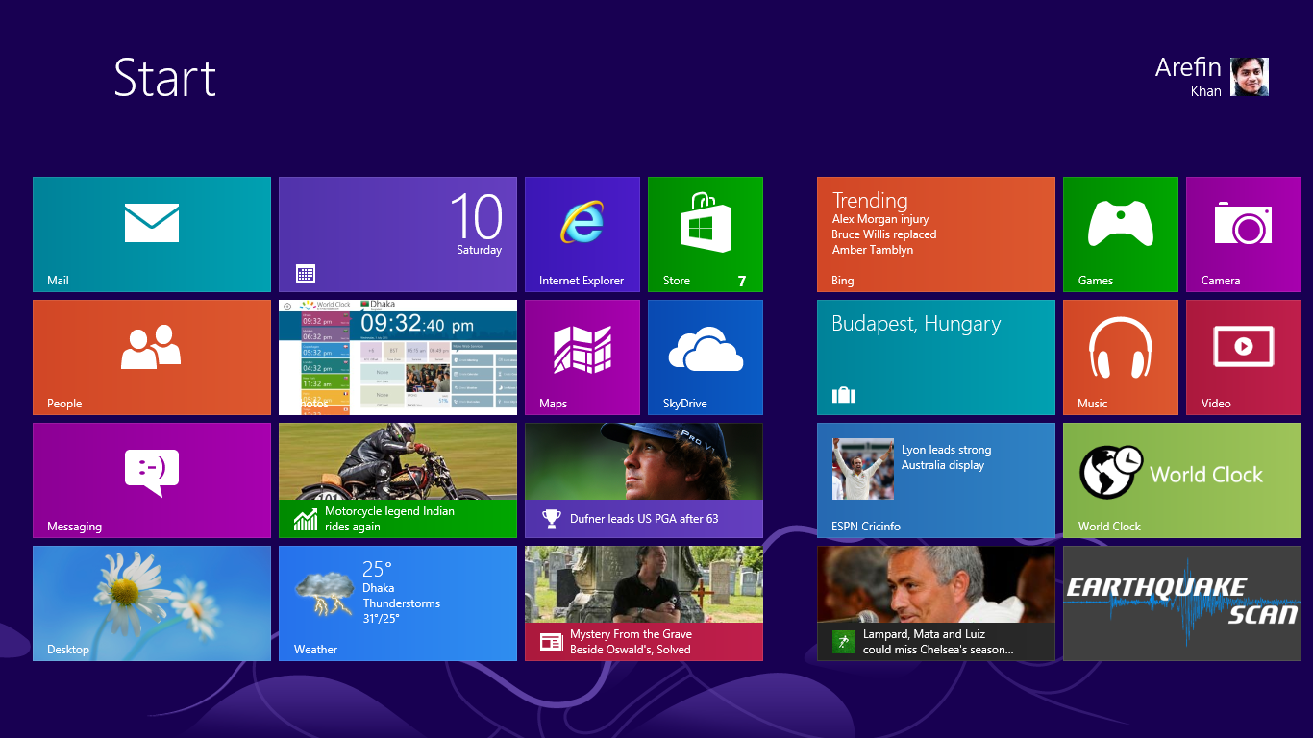This screenshot has width=1313, height=738.
Task: Open the Photos tile showing 09:32 clock
Action: coord(398,357)
